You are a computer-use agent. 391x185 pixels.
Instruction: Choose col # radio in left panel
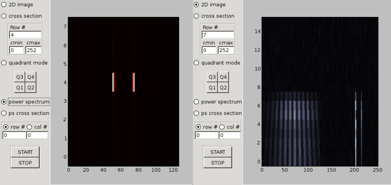click(29, 127)
